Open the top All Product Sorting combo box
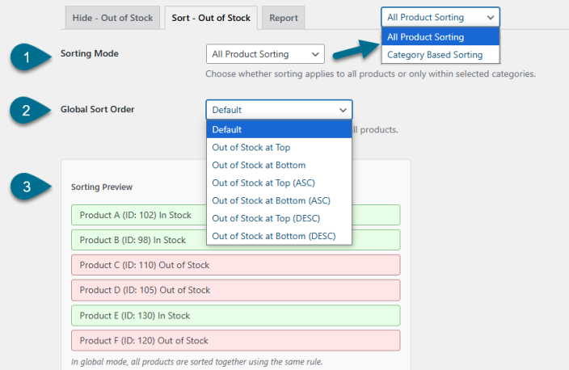 coord(440,17)
